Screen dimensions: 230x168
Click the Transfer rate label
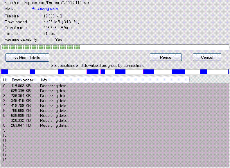(16, 28)
